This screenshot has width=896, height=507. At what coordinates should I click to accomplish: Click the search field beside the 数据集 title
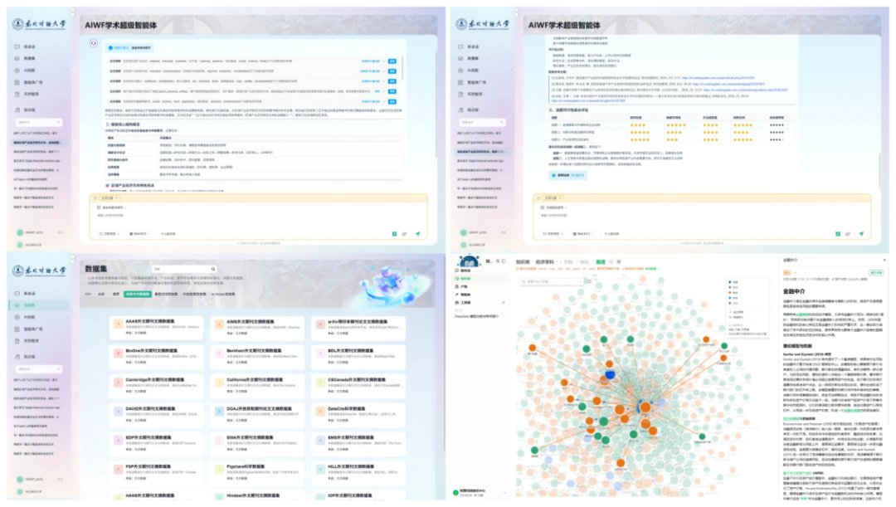point(184,269)
